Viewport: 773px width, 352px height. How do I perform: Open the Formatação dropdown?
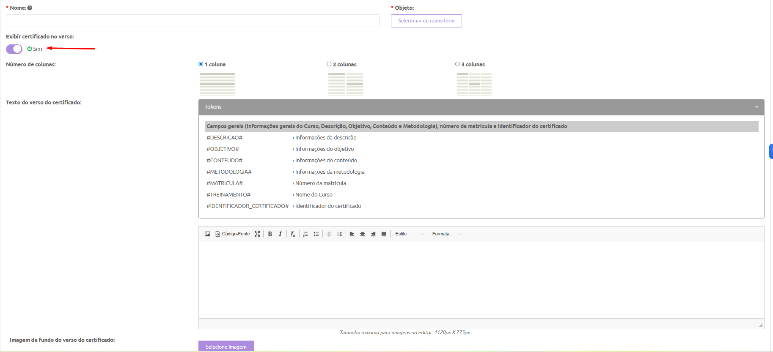(446, 234)
